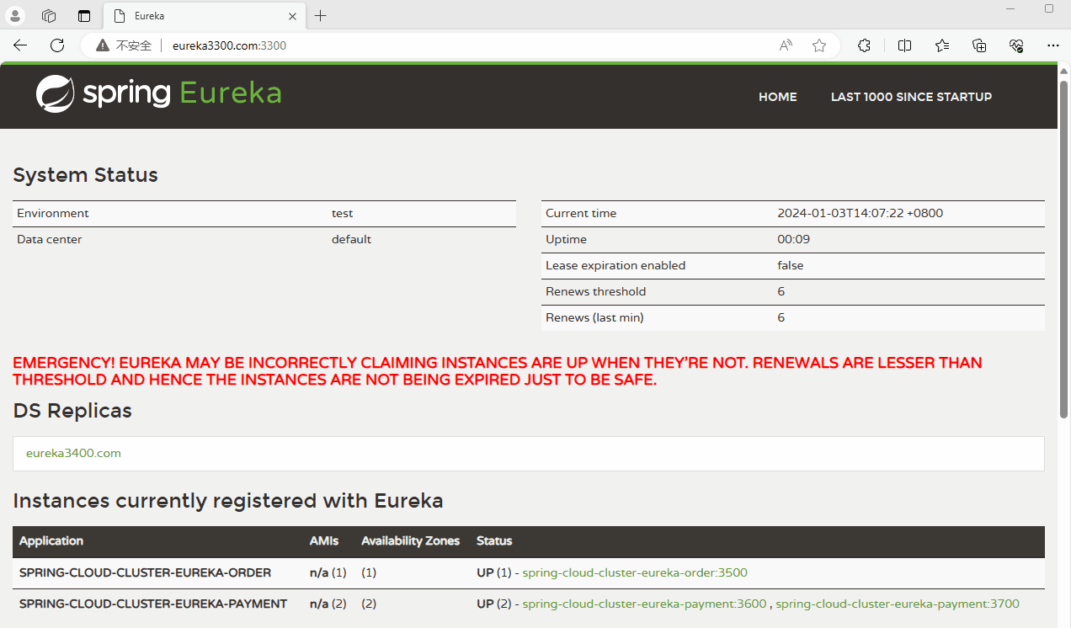Click the Data center value default

click(351, 239)
